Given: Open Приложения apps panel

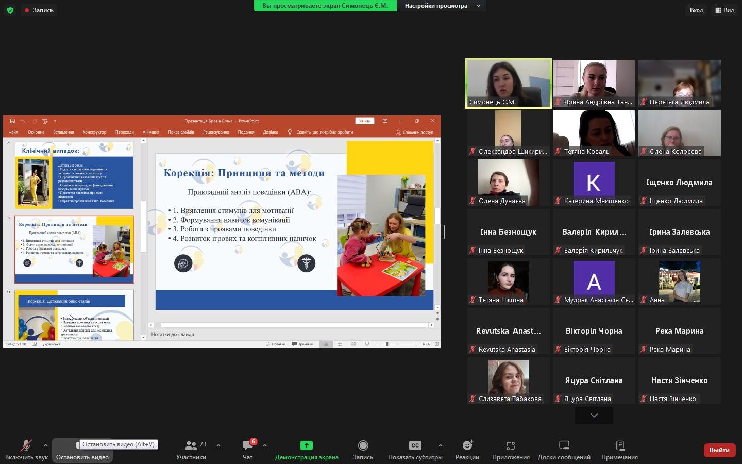Looking at the screenshot, I should click(511, 450).
